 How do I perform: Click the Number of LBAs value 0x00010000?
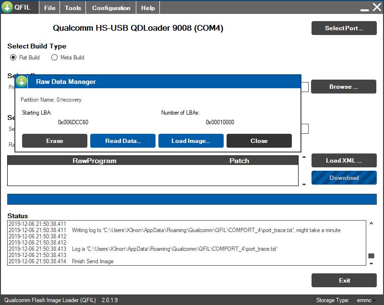(220, 122)
